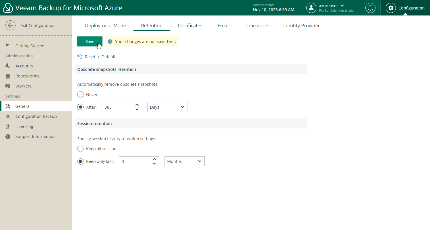Click the Save button
The height and width of the screenshot is (230, 430).
click(x=90, y=42)
